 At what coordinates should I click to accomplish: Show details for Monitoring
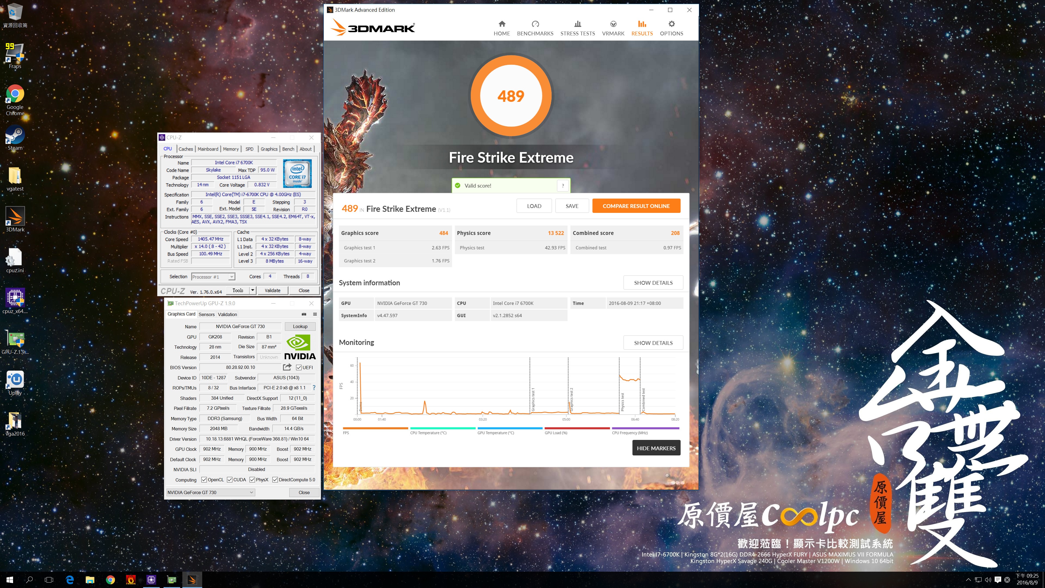click(x=653, y=342)
